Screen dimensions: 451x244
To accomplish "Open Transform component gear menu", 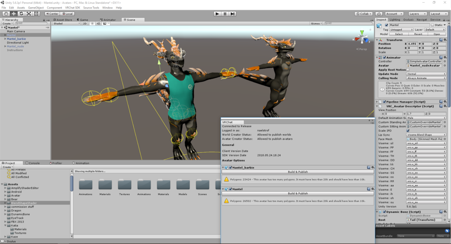I will click(445, 40).
